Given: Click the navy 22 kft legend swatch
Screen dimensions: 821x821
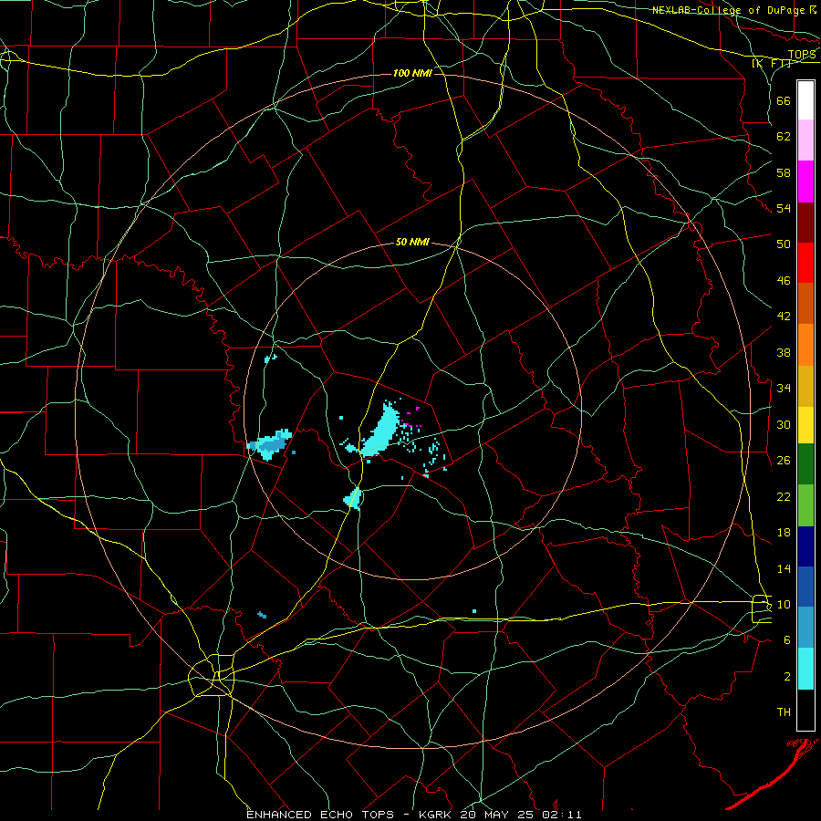Looking at the screenshot, I should (x=805, y=546).
